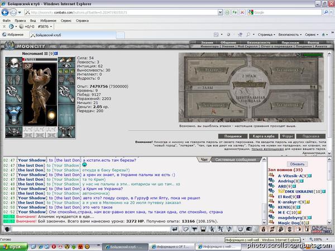
Task: Switch to Системные сообщения chat tab
Action: [x=235, y=160]
